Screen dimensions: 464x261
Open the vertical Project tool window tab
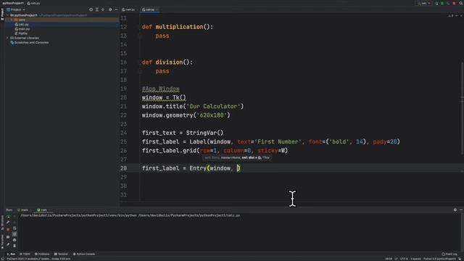pos(2,14)
